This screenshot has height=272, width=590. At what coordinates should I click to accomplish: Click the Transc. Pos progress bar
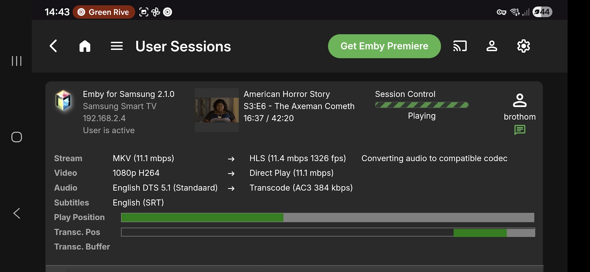[x=328, y=232]
